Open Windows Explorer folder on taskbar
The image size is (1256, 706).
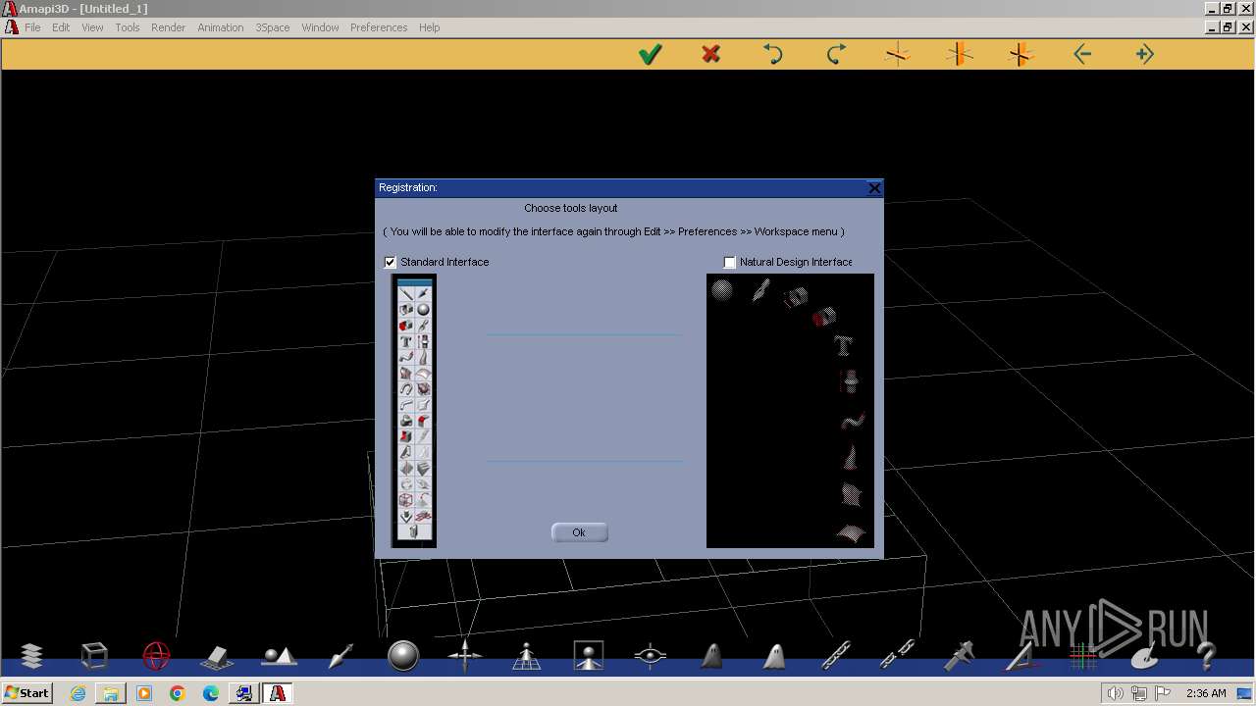pyautogui.click(x=111, y=693)
